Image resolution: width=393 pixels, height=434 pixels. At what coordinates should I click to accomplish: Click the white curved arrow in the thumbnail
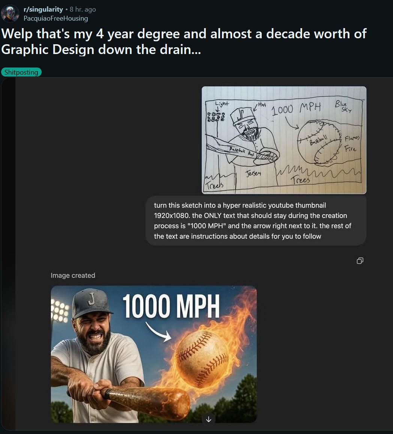(159, 332)
